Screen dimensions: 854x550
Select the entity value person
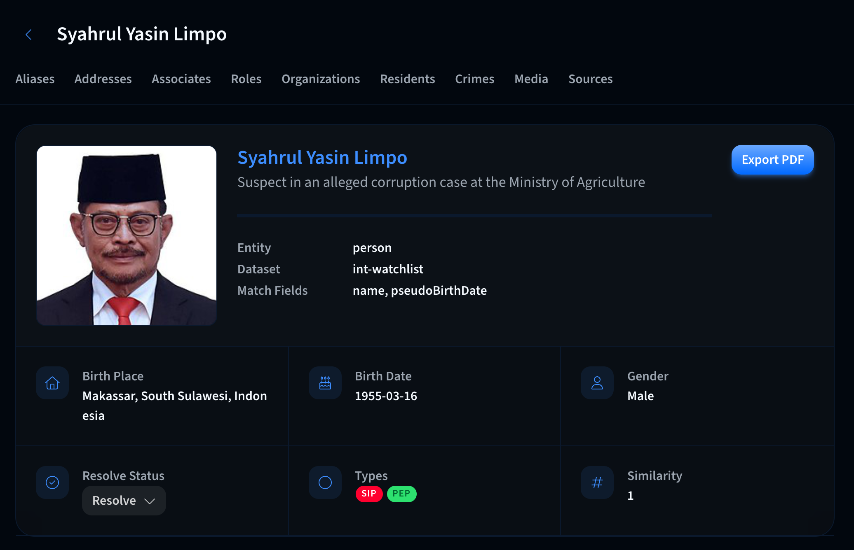point(372,248)
